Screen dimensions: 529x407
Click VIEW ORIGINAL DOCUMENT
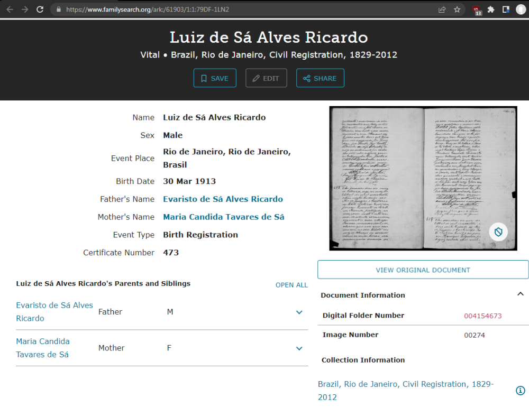[x=423, y=270]
